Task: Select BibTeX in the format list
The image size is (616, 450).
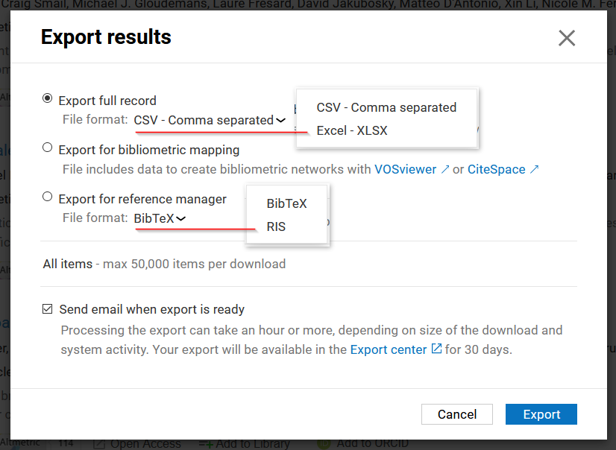Action: [286, 203]
